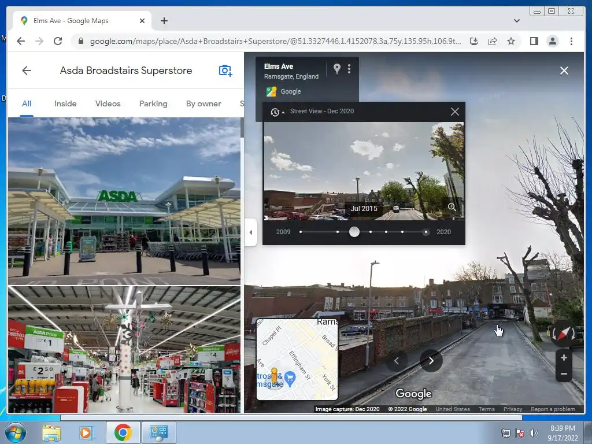Click the Chrome forward navigation arrow
The height and width of the screenshot is (444, 592).
[x=39, y=41]
